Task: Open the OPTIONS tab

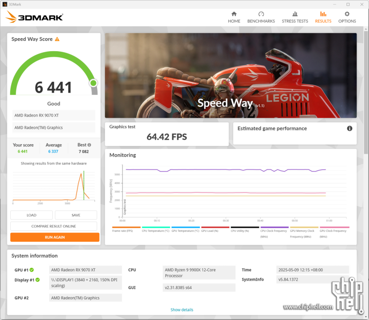Action: (347, 17)
